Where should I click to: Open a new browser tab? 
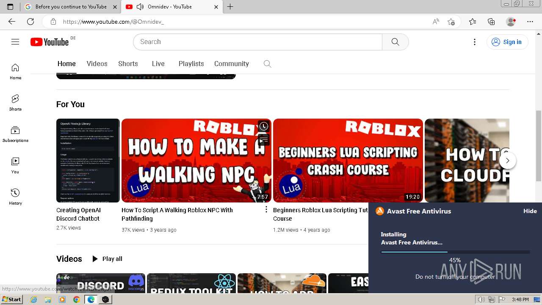pyautogui.click(x=230, y=7)
